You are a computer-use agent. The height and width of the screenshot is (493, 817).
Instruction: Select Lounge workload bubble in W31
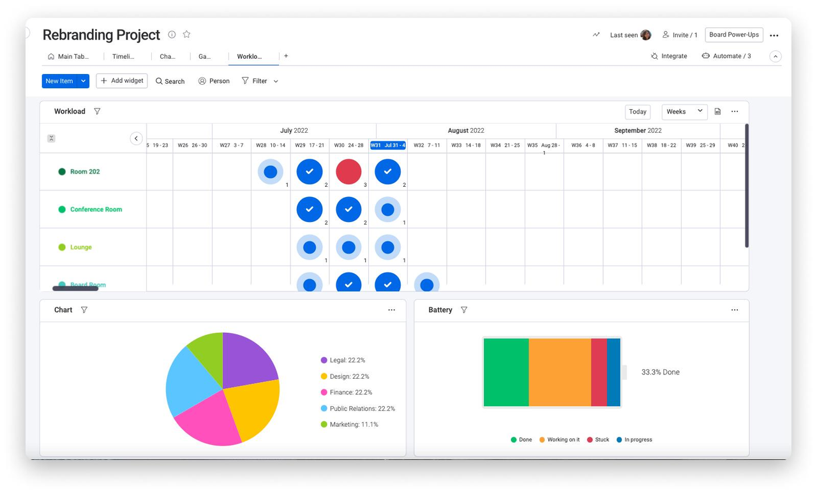[387, 247]
